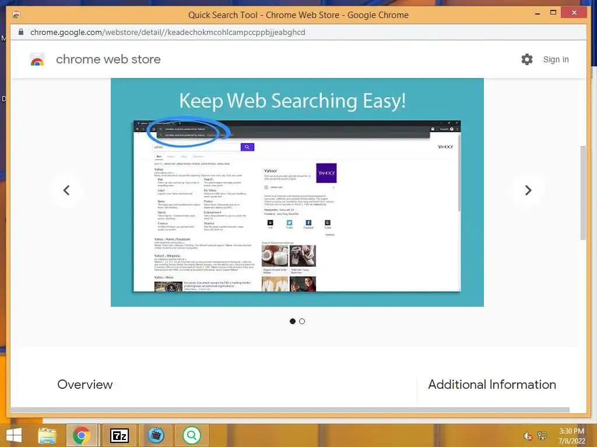This screenshot has width=597, height=447.
Task: View site security lock icon
Action: [21, 32]
